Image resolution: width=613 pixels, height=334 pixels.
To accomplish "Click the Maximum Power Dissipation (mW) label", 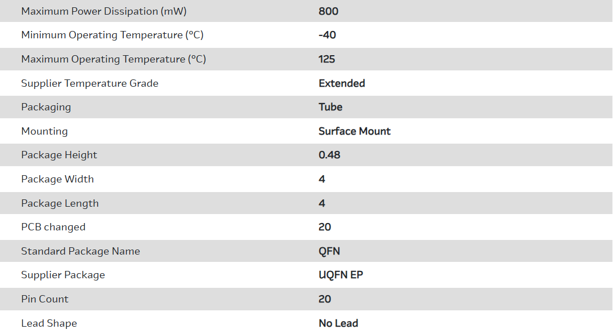I will (104, 11).
